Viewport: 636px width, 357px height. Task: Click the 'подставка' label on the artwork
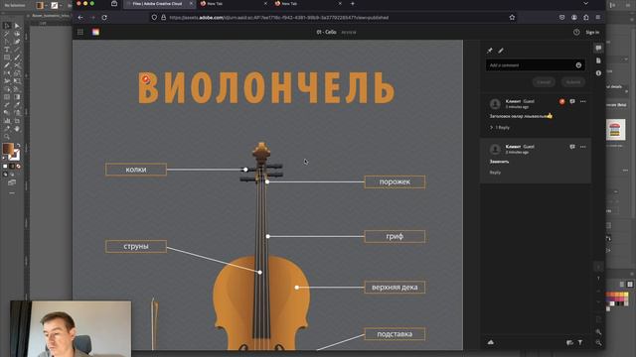click(395, 334)
